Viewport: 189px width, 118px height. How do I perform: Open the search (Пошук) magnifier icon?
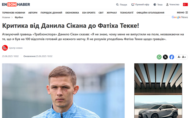117,4
